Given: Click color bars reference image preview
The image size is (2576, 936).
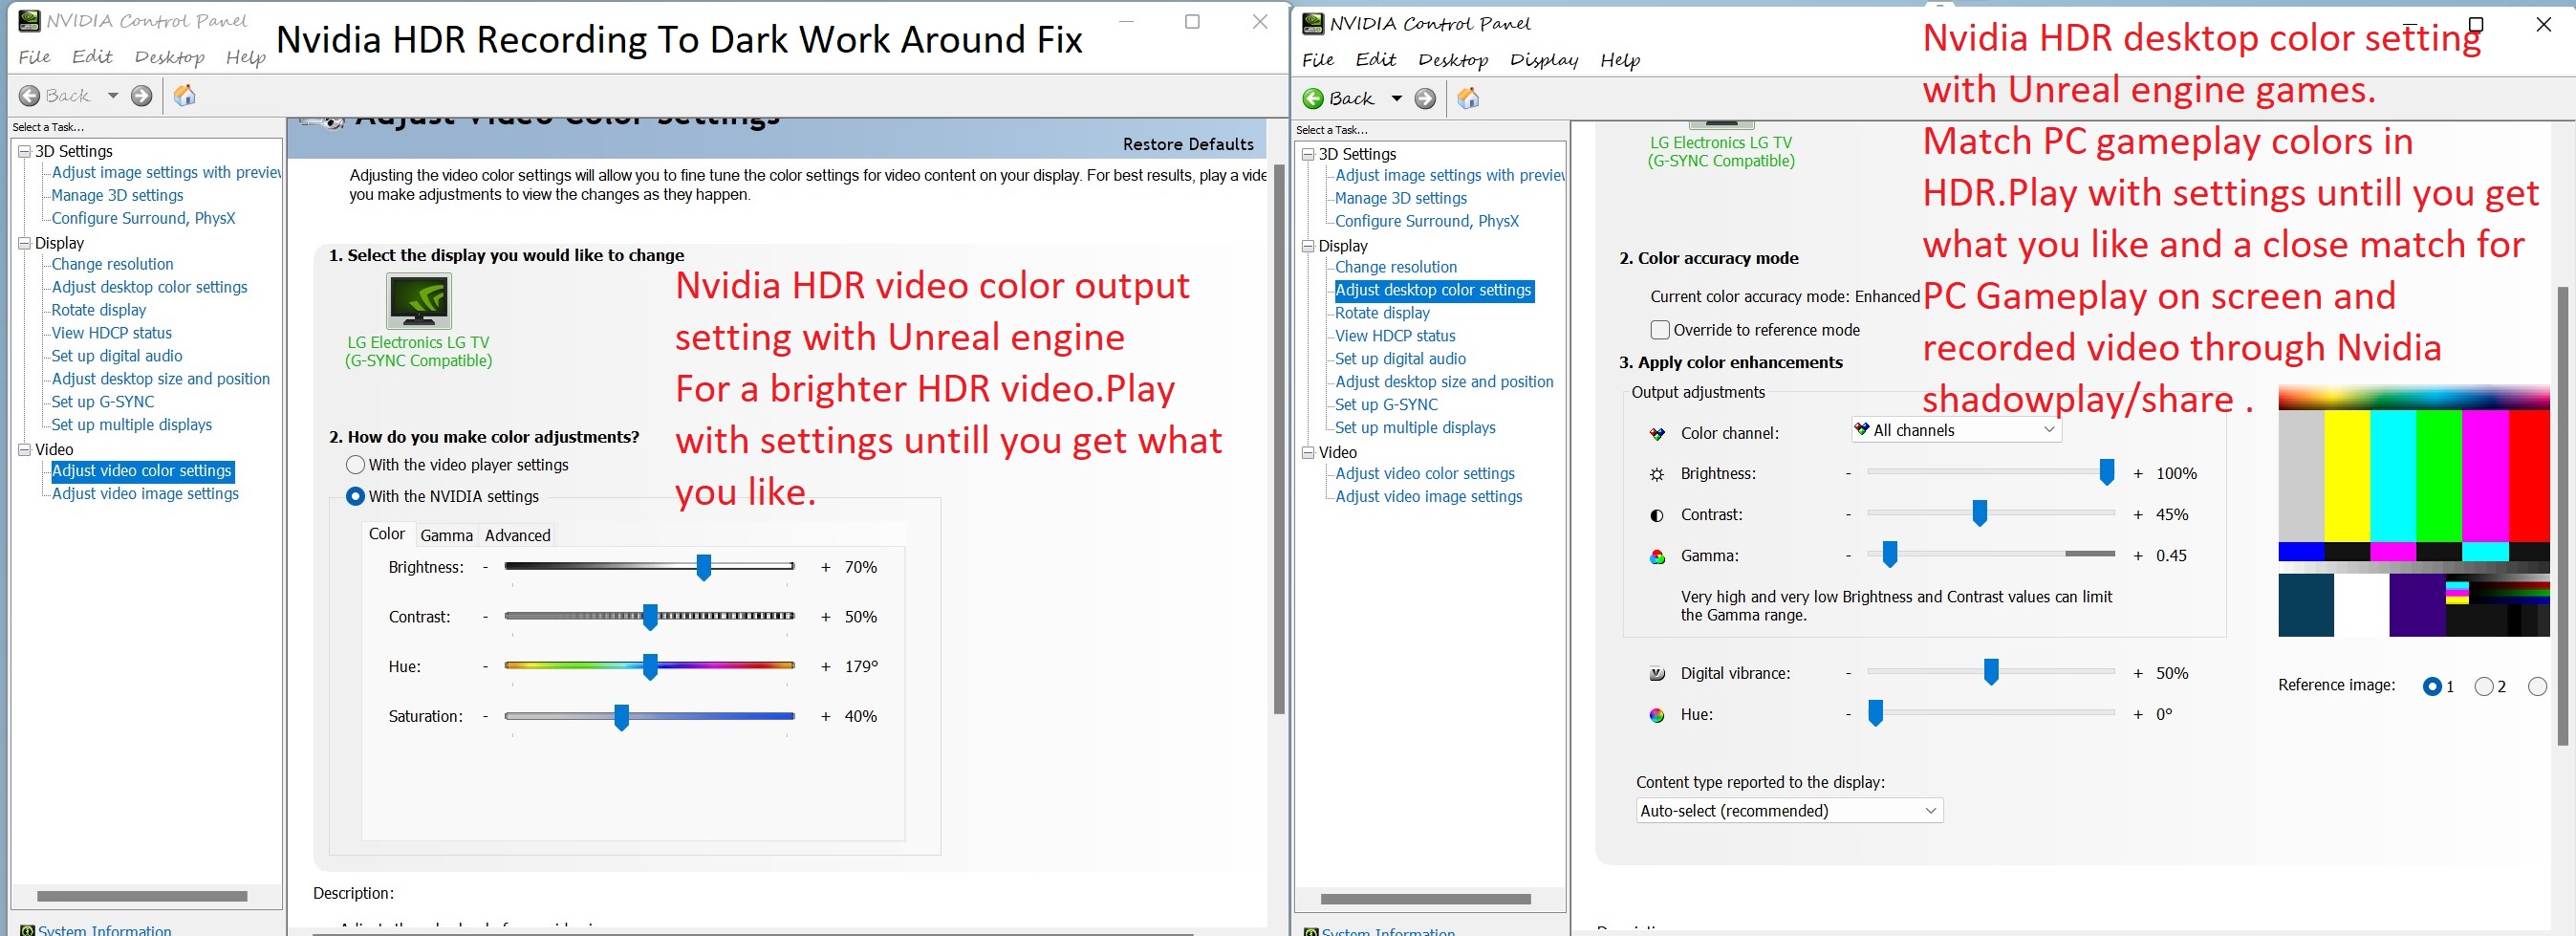Looking at the screenshot, I should point(2413,510).
